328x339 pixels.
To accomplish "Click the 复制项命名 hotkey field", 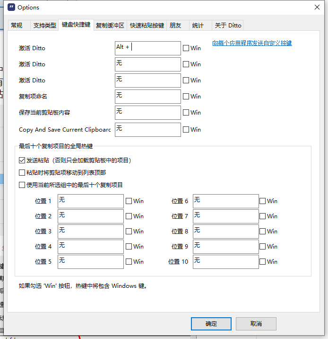I will tap(148, 97).
